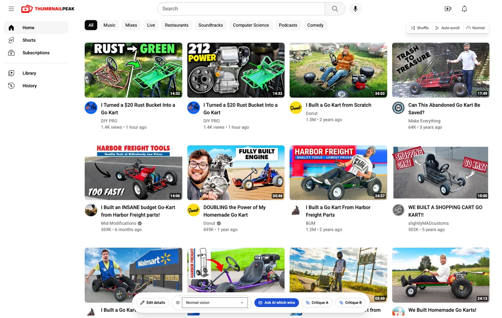
Task: Open I Built an INSANE budget Go-Kart title
Action: tap(138, 211)
